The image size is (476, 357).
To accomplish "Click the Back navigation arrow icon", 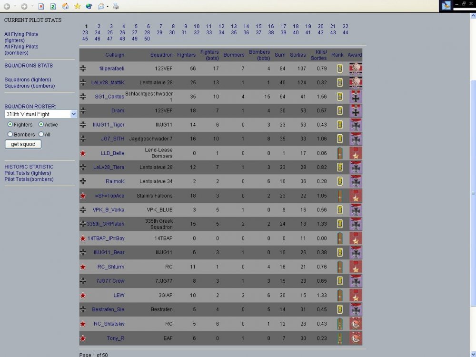I will [x=7, y=6].
